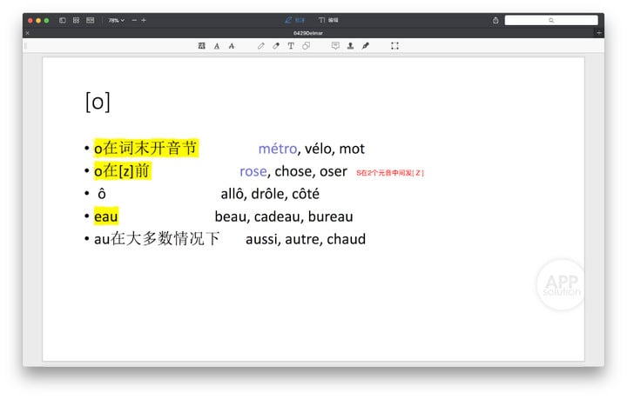Open the page thumbnails grid view

[76, 20]
